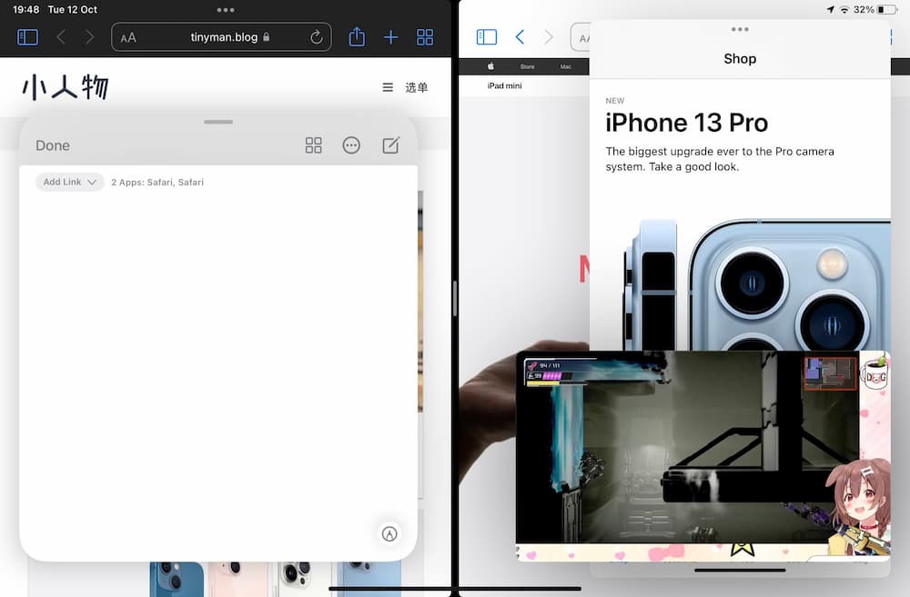The width and height of the screenshot is (910, 597).
Task: Tap the Shop title
Action: (740, 58)
